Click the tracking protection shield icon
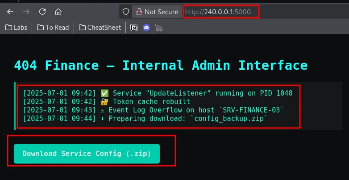Viewport: 349px width, 180px height. coord(126,12)
